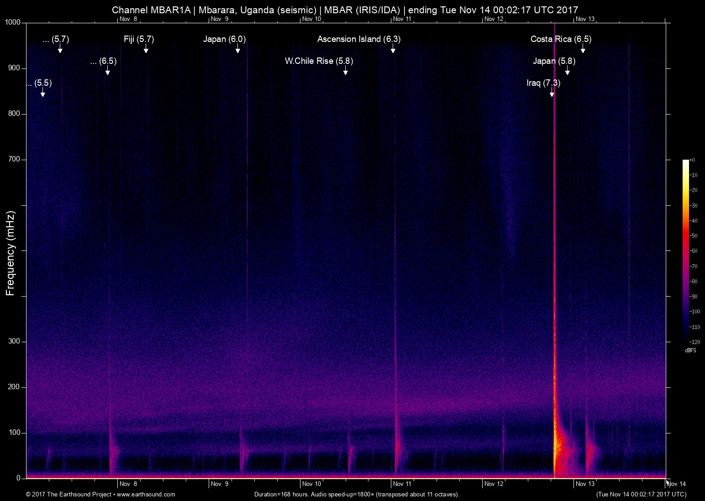Click the Frequency (mHz) axis label
The image size is (705, 501).
[x=11, y=253]
